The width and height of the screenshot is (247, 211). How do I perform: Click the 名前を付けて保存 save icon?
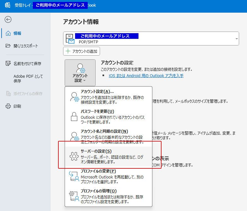(8, 63)
